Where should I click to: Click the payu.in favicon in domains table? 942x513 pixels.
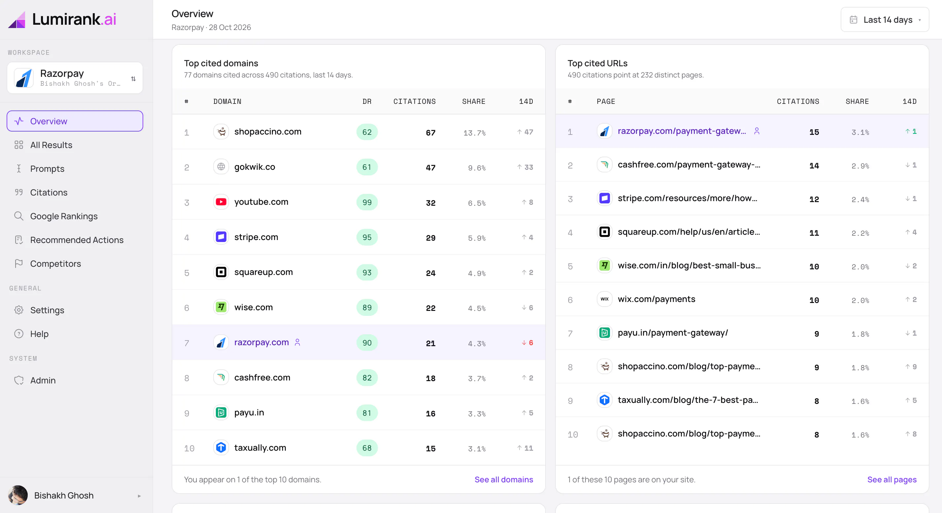click(221, 412)
